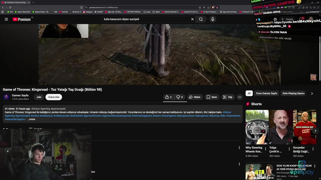Open the site information icon before the URL

pyautogui.click(x=87, y=7)
